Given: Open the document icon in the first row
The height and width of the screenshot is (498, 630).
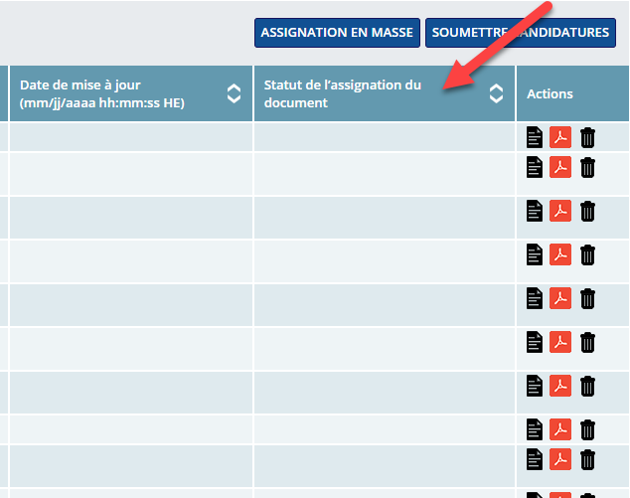Looking at the screenshot, I should coord(535,137).
